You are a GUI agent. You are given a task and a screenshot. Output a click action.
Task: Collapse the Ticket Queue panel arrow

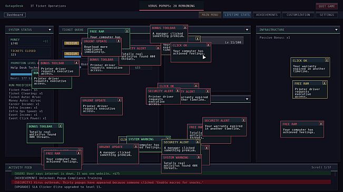point(247,30)
